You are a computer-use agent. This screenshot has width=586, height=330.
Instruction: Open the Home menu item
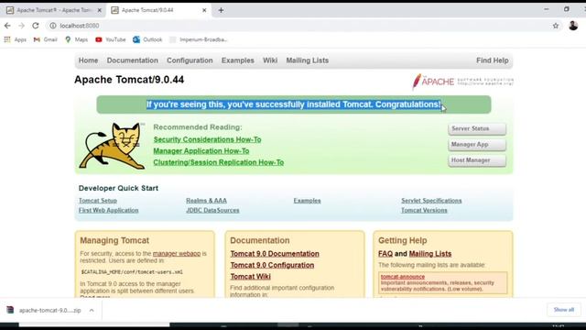(88, 60)
